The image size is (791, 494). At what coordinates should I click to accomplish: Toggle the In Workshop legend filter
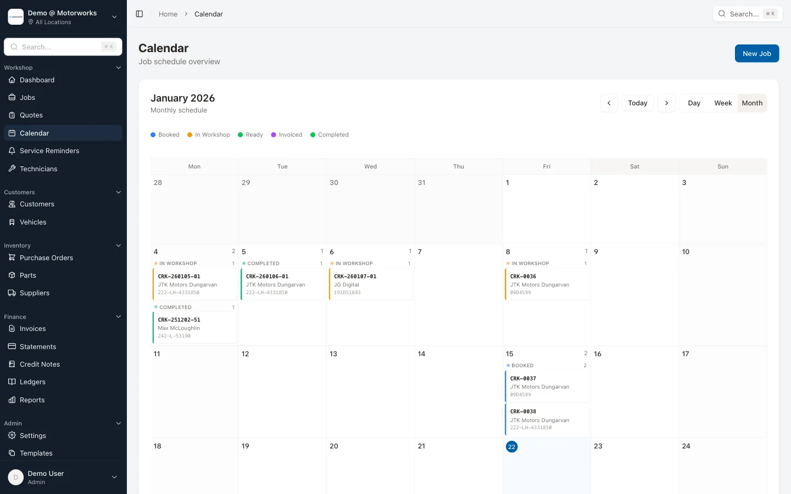[208, 134]
